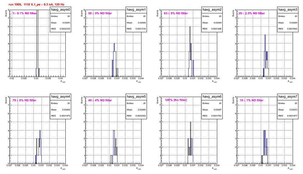Click the histogram bars in havg_asym5 plot
The height and width of the screenshot is (174, 303).
114,147
